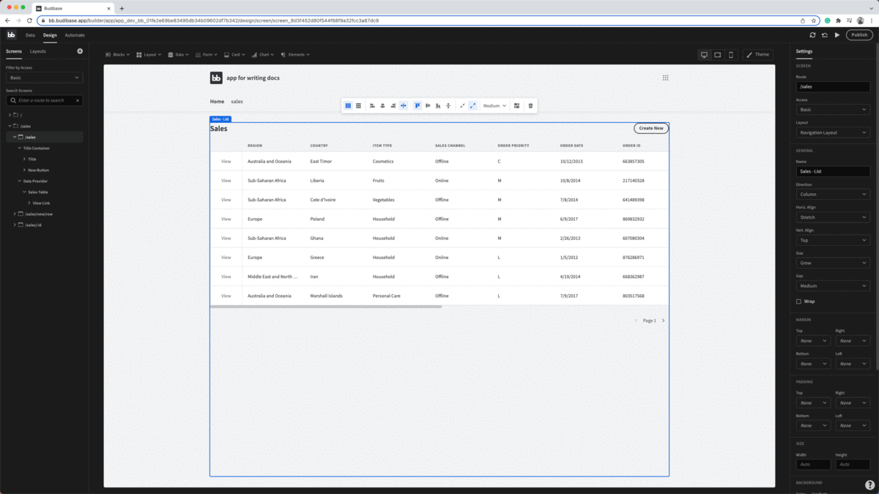The image size is (879, 494).
Task: Click the revert changes icon
Action: 825,35
